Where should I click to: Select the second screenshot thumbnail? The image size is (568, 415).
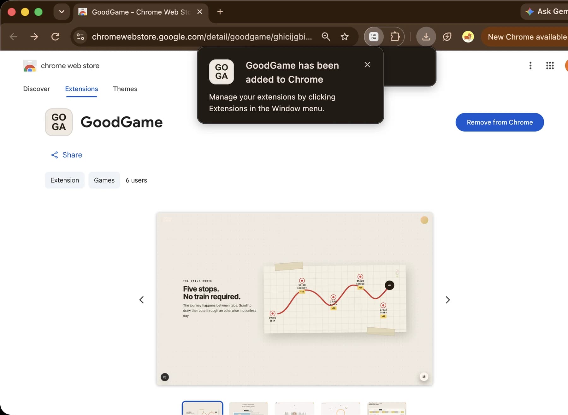(x=248, y=408)
